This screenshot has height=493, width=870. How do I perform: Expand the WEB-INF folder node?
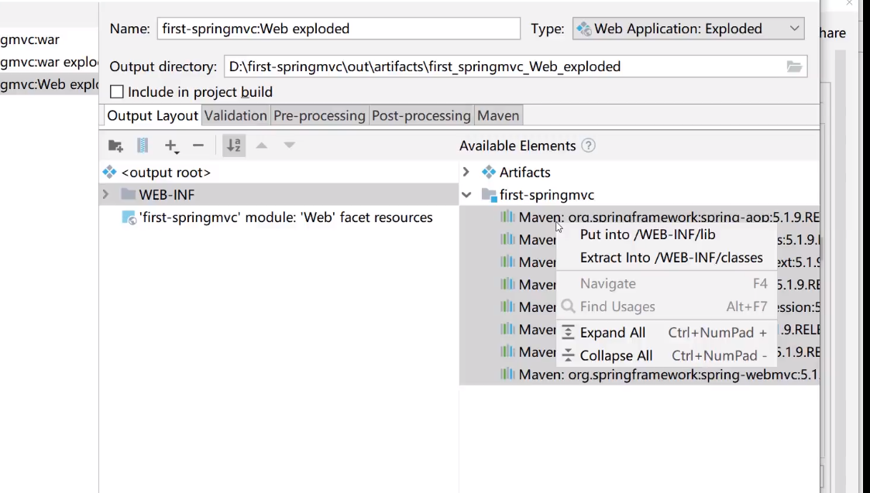[x=106, y=195]
